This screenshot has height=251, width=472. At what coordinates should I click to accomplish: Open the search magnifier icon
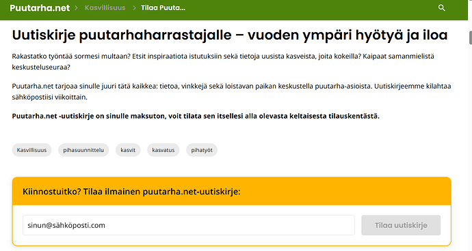click(442, 8)
